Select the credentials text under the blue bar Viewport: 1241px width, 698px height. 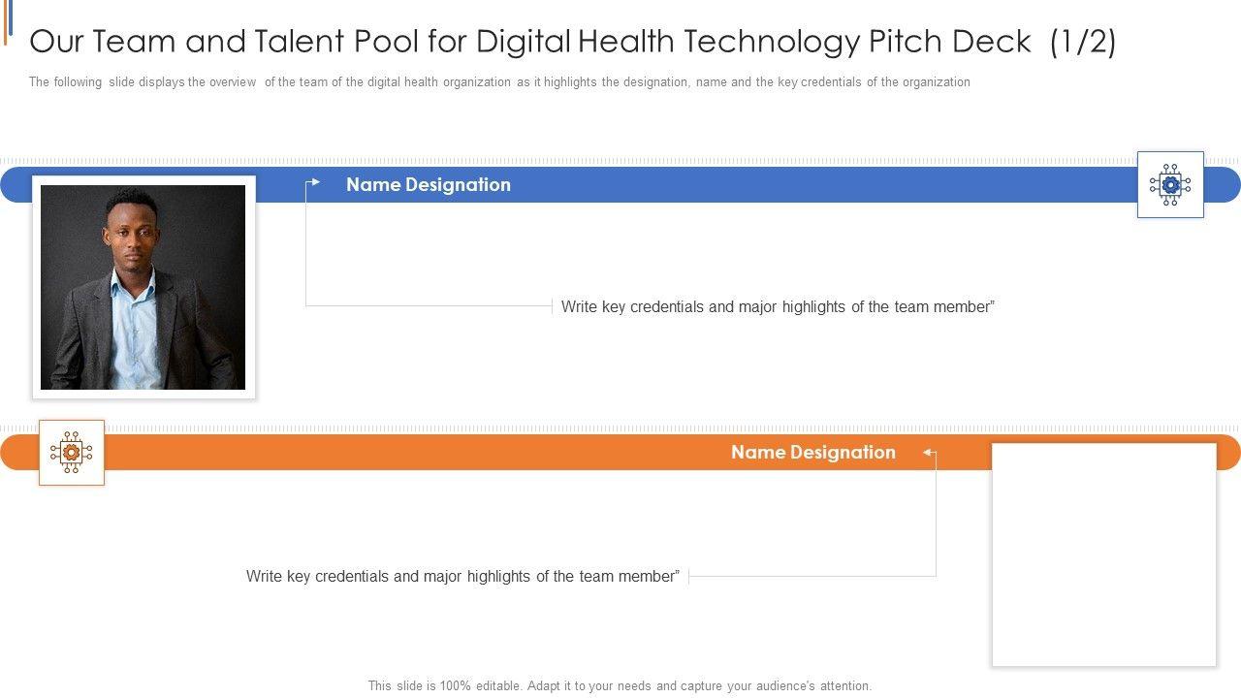tap(778, 307)
